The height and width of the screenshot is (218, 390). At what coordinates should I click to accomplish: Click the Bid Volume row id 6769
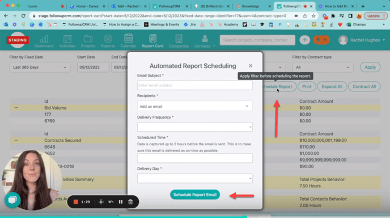coord(49,121)
